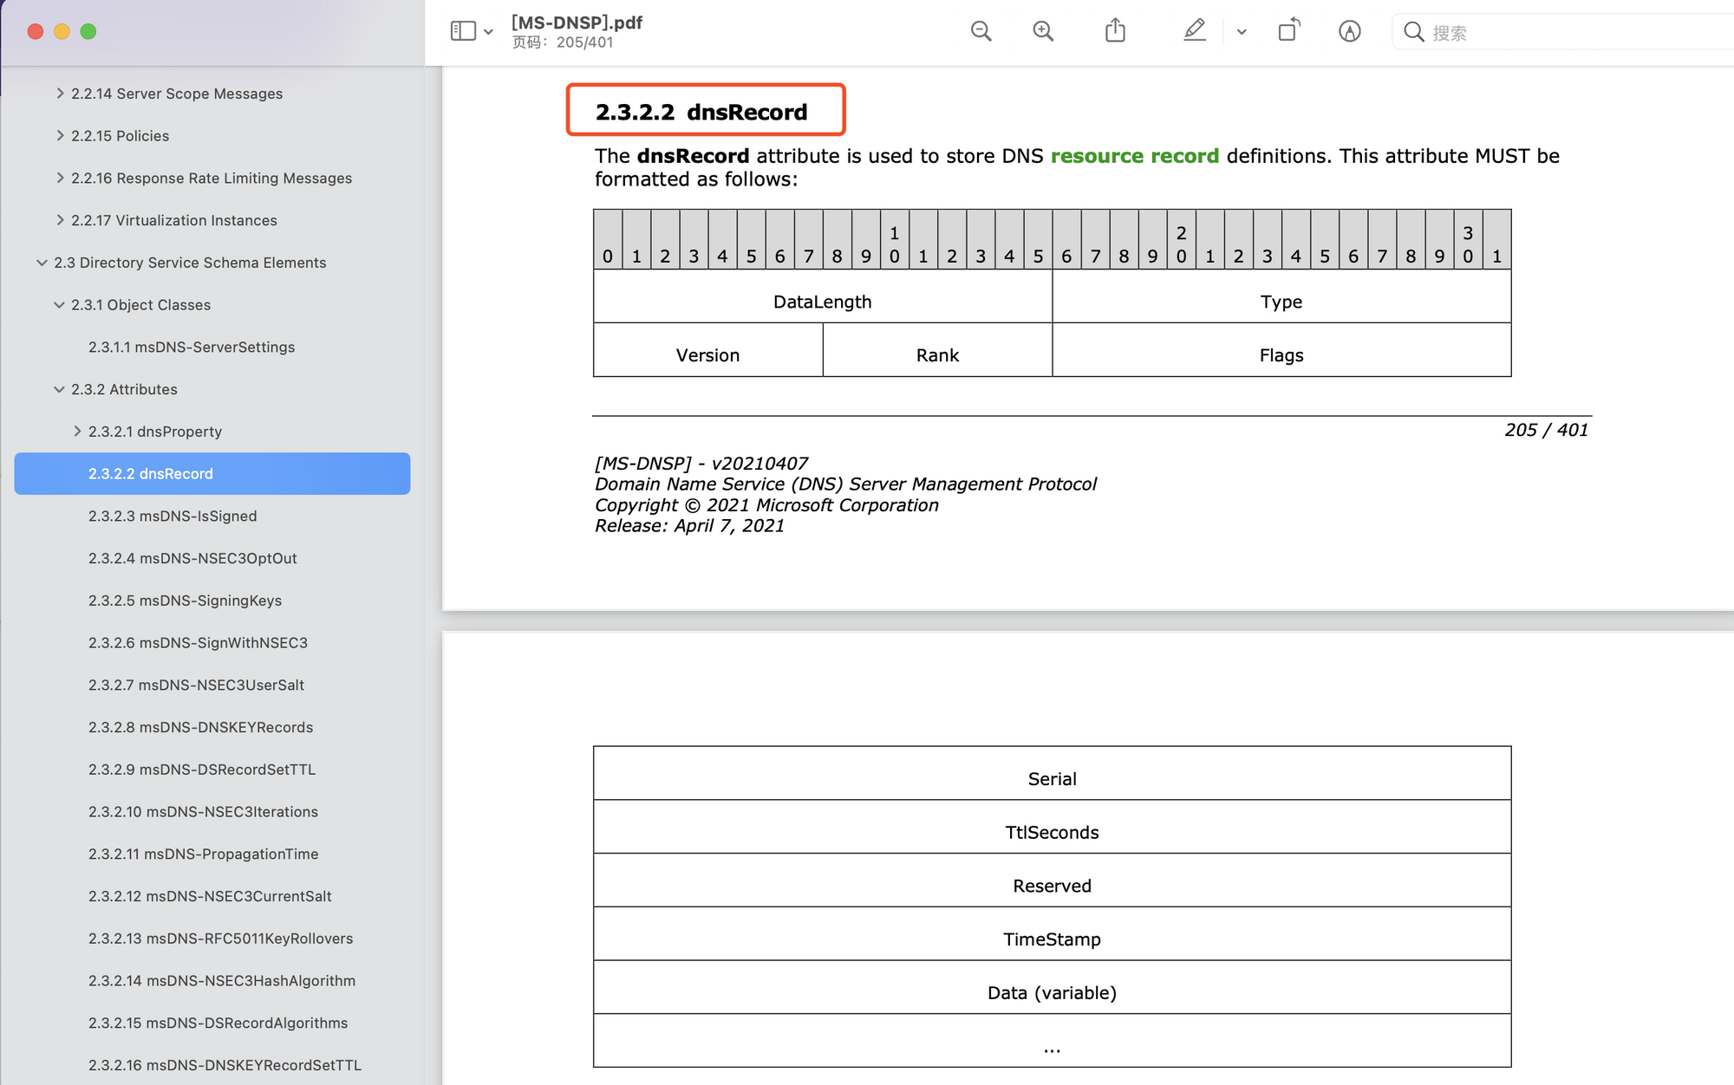Open 2.3.2.13 msDNS-RFC5011KeyRollovers
The height and width of the screenshot is (1085, 1734).
(x=220, y=939)
